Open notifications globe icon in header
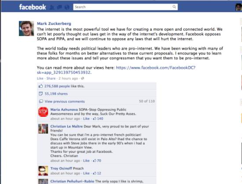Viewport: 242px width, 184px height. (67, 7)
